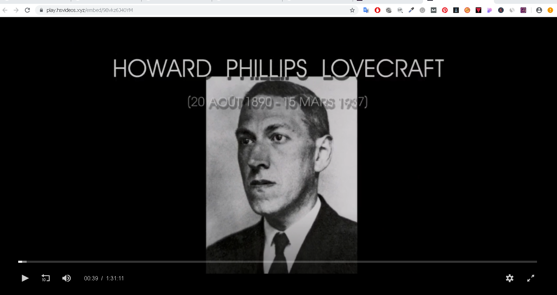
Task: Open the color picker eyedropper extension
Action: click(x=411, y=10)
